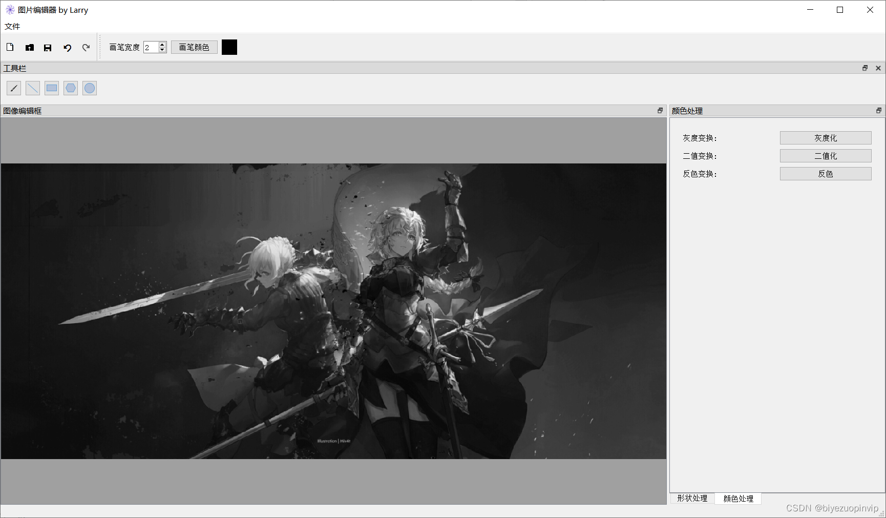The width and height of the screenshot is (886, 518).
Task: Click the 反色变换 label
Action: pos(700,174)
